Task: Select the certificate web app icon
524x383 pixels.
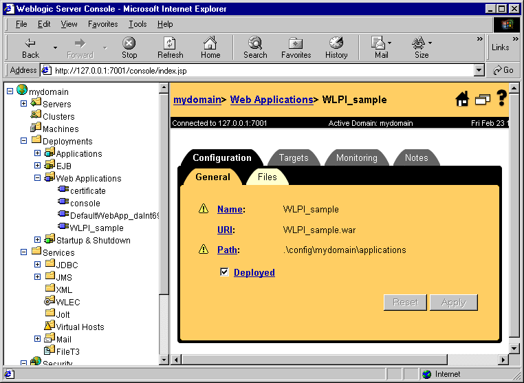Action: (x=63, y=190)
